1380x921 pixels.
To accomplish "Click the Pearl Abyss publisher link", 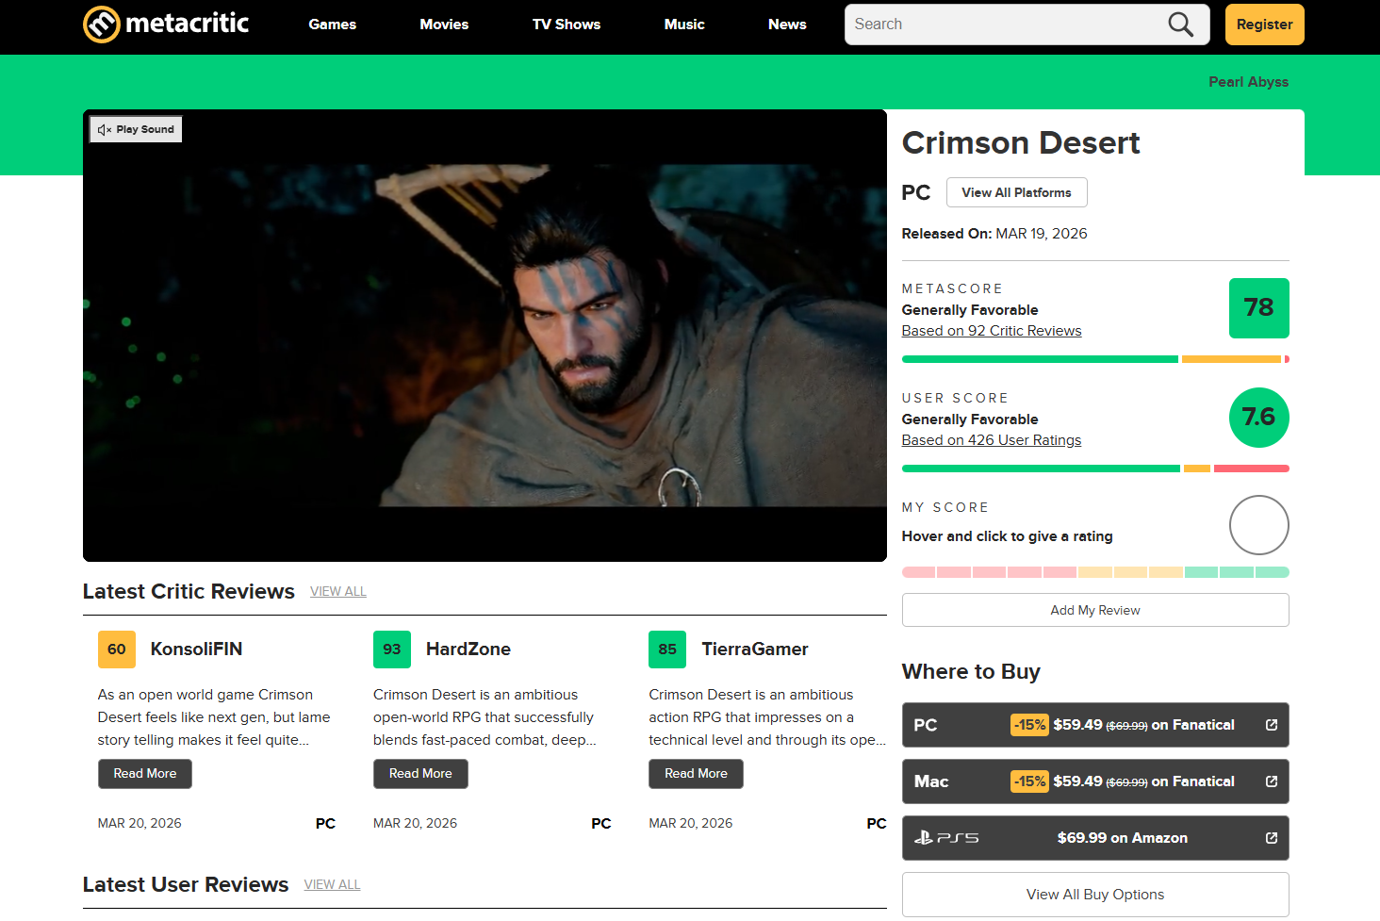I will pyautogui.click(x=1248, y=82).
